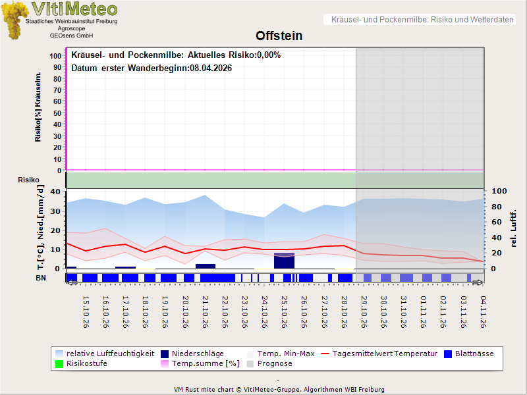This screenshot has height=395, width=527.
Task: Click the 'Temp. Min-Max' legend text
Action: [286, 354]
